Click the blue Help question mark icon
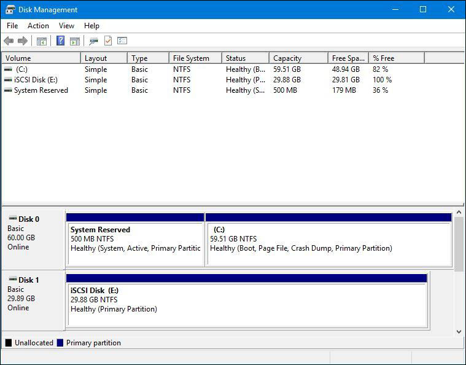Screen dimensions: 466x365 pyautogui.click(x=60, y=41)
